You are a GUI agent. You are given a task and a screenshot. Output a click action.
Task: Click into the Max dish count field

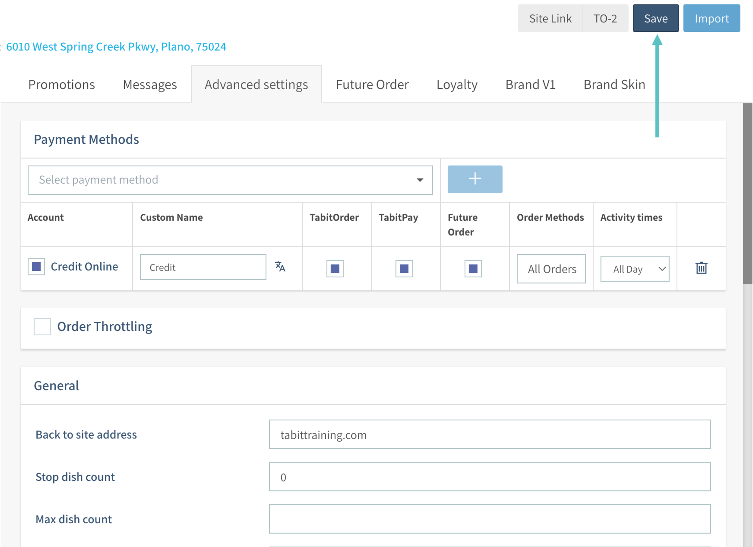click(x=489, y=519)
